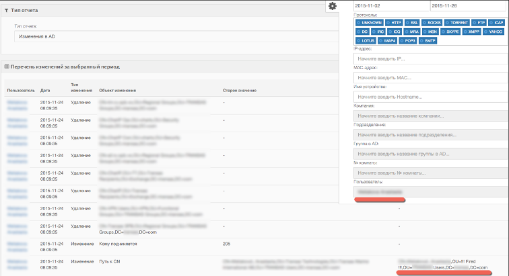Open settings with the gear icon

(332, 6)
